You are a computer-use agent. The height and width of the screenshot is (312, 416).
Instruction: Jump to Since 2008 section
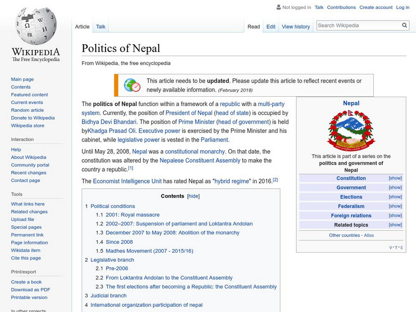[119, 242]
